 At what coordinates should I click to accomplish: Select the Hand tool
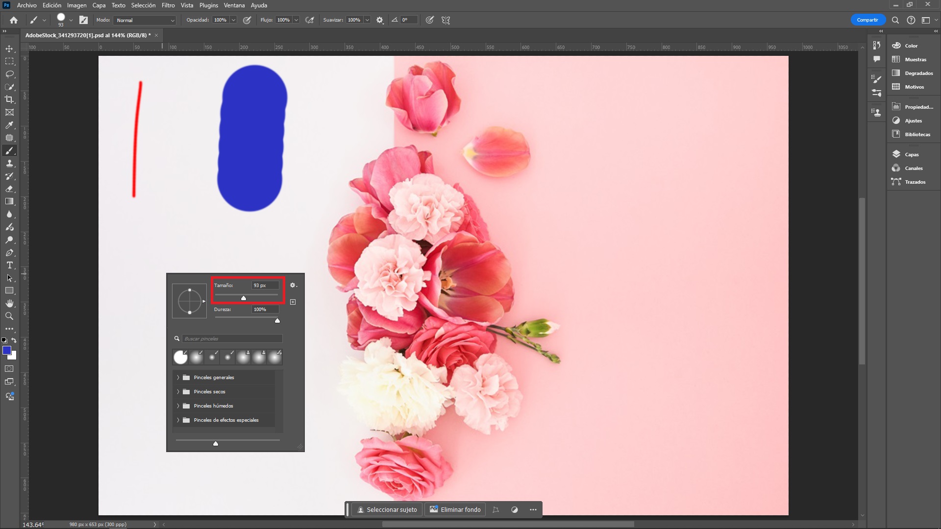[x=9, y=304]
